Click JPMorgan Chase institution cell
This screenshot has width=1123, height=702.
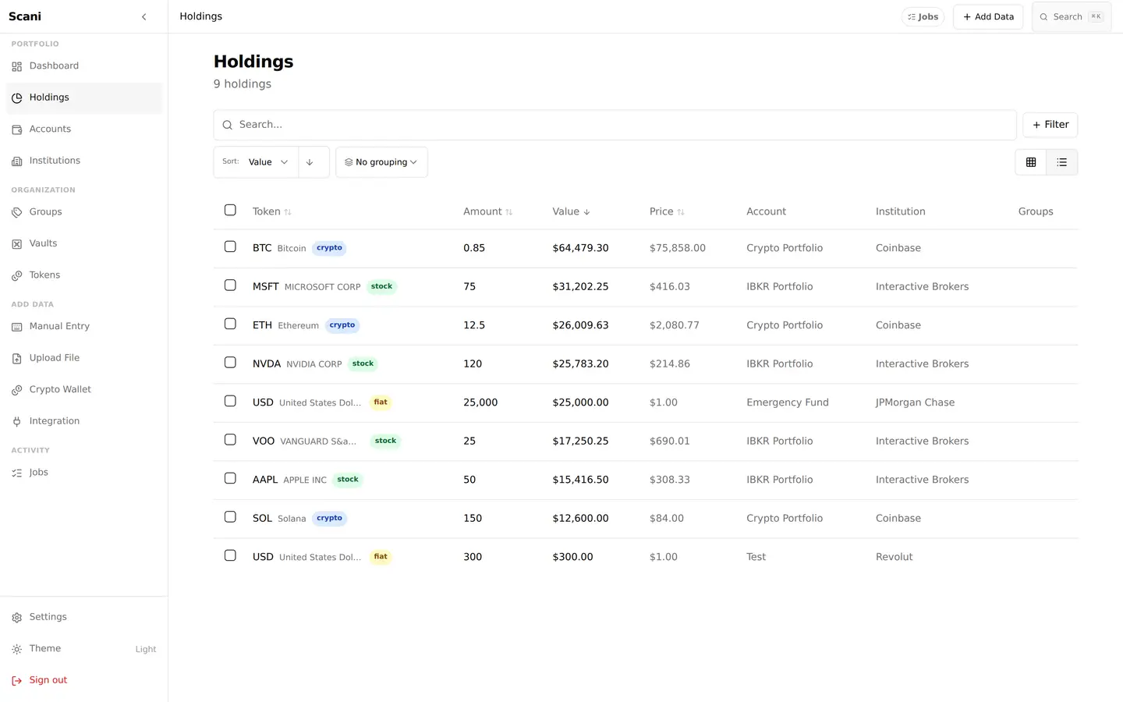pyautogui.click(x=915, y=402)
